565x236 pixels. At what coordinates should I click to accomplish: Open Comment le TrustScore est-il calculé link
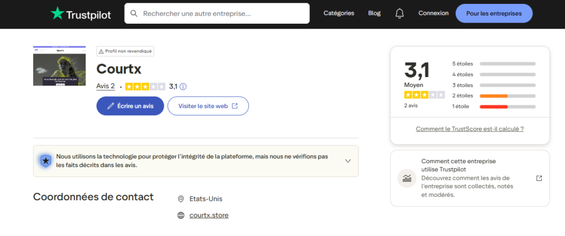(470, 128)
